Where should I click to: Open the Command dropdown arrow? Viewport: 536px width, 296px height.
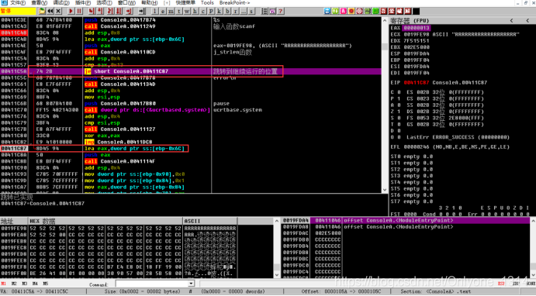pyautogui.click(x=191, y=284)
